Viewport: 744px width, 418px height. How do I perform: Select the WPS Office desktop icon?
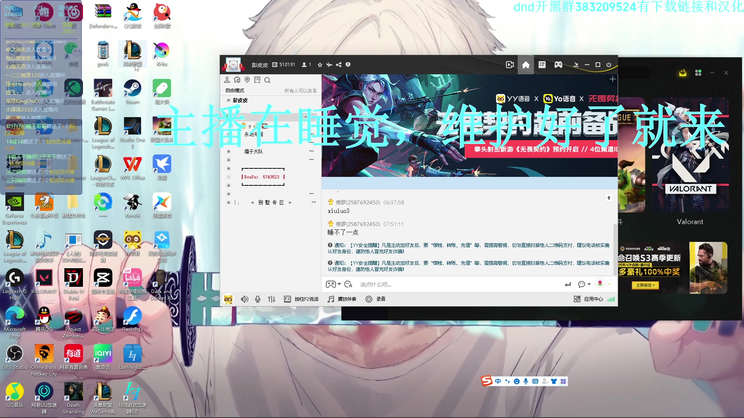(133, 168)
